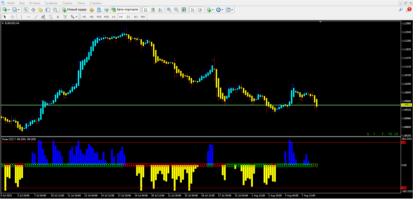Select the trendline drawing tool

(x=36, y=17)
